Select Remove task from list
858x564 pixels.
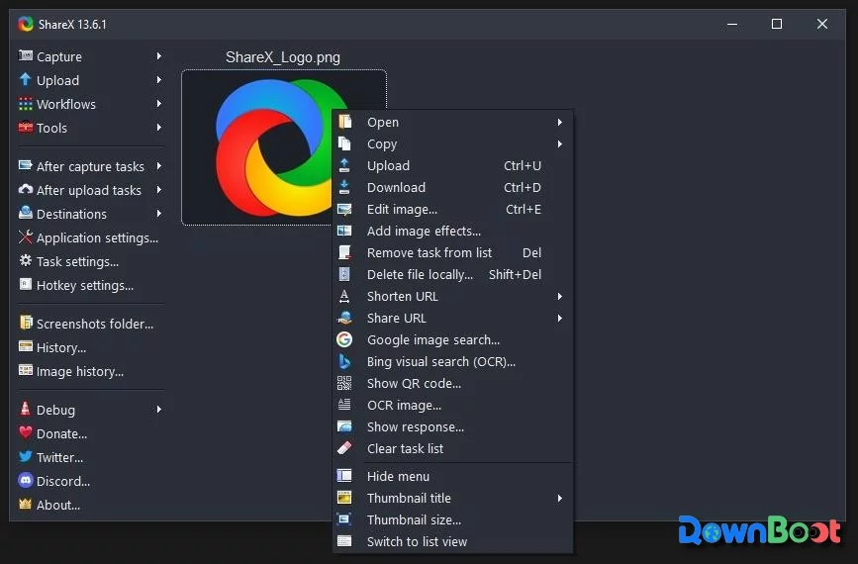point(452,252)
